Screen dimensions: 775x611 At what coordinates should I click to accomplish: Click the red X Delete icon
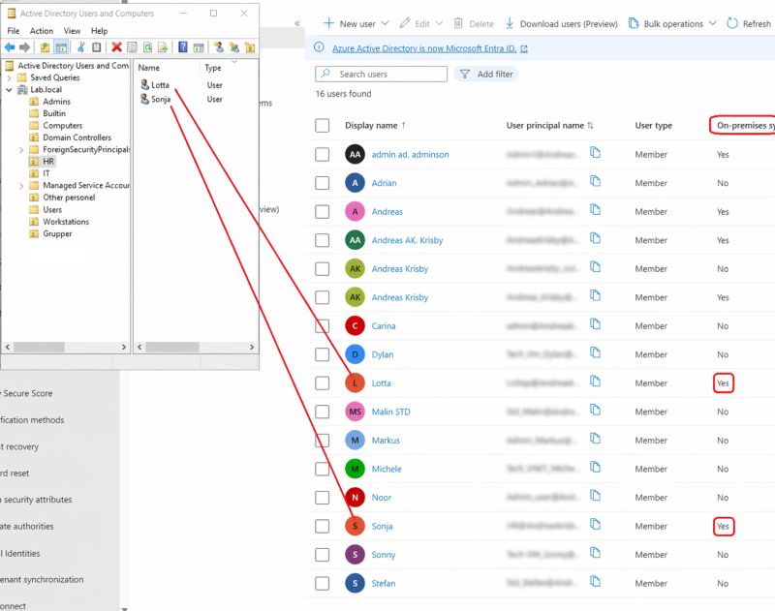(x=116, y=47)
